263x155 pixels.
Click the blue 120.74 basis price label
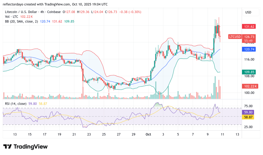pos(249,49)
